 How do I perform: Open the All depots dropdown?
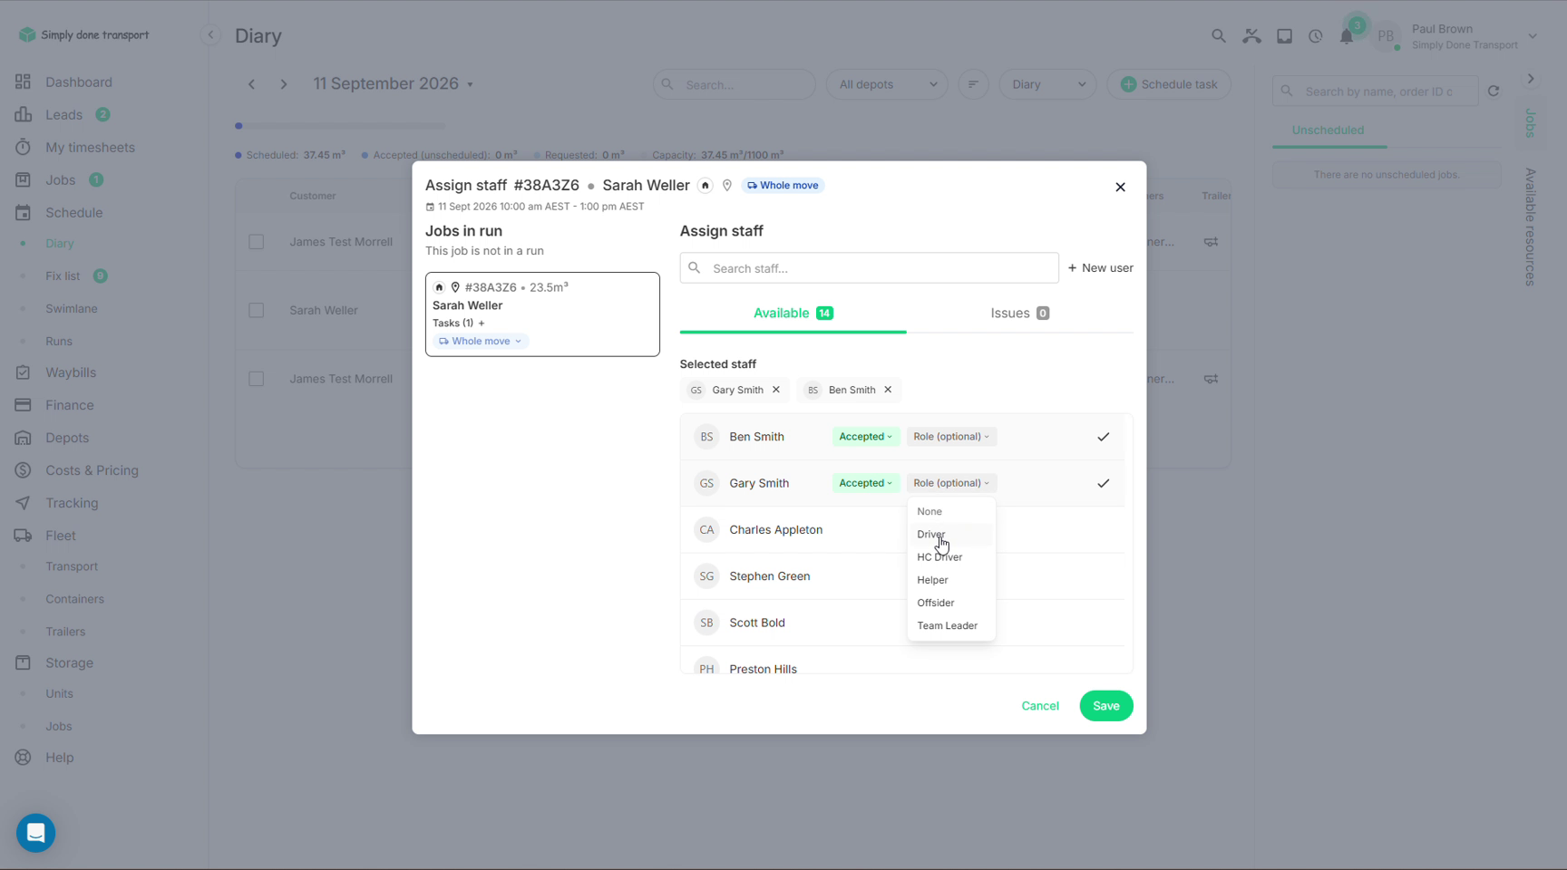(x=887, y=84)
